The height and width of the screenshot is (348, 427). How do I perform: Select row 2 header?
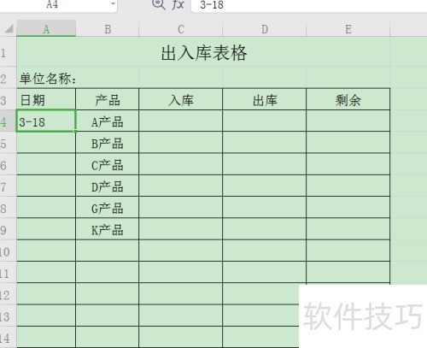[8, 78]
